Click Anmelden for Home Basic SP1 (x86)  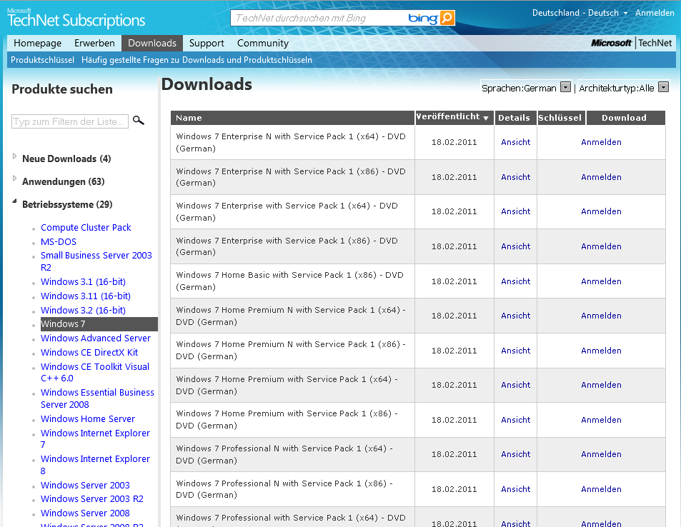(x=601, y=281)
